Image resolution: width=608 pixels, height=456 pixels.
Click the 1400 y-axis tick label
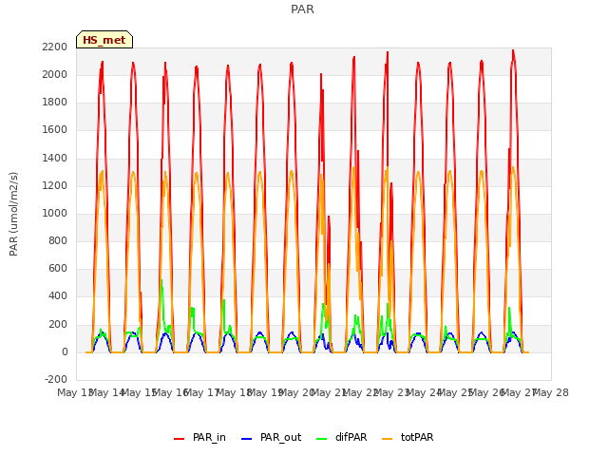click(x=55, y=158)
